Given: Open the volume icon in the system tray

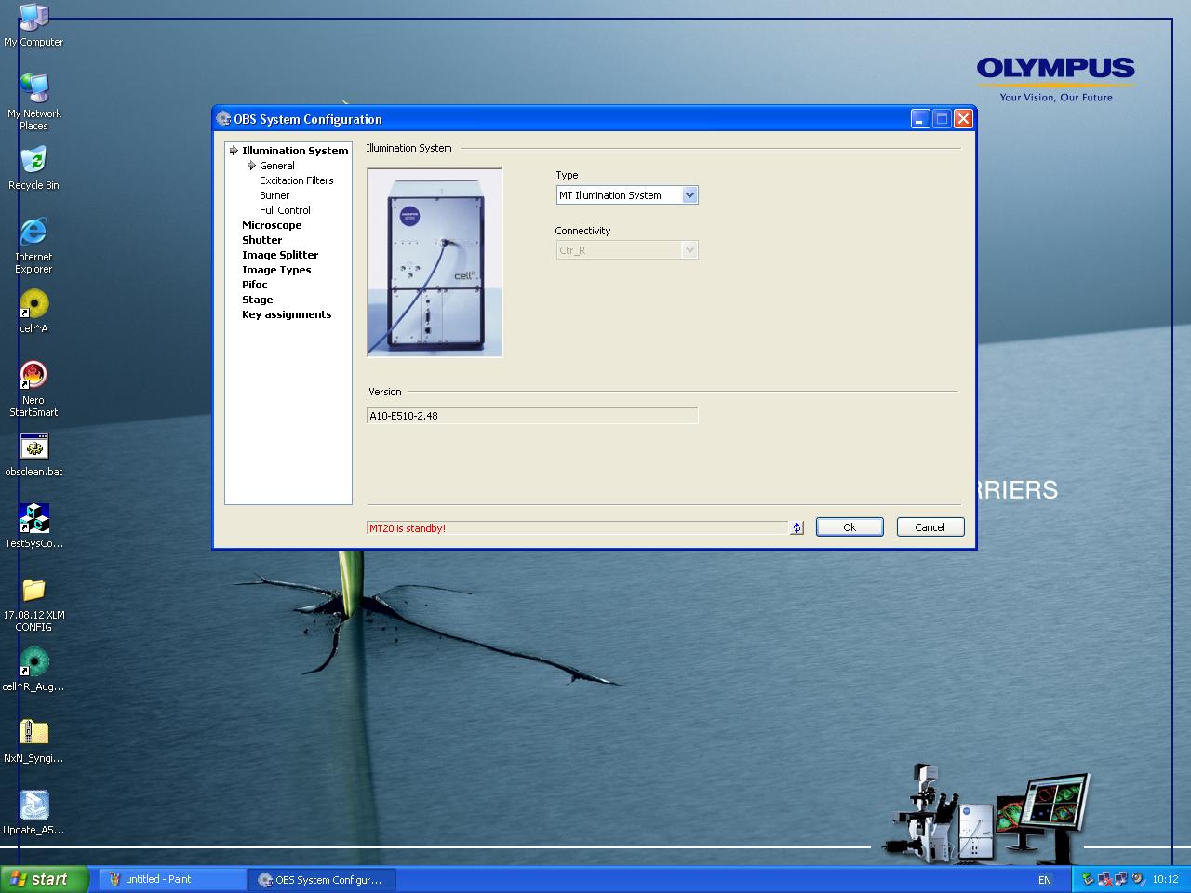Looking at the screenshot, I should pos(1137,879).
